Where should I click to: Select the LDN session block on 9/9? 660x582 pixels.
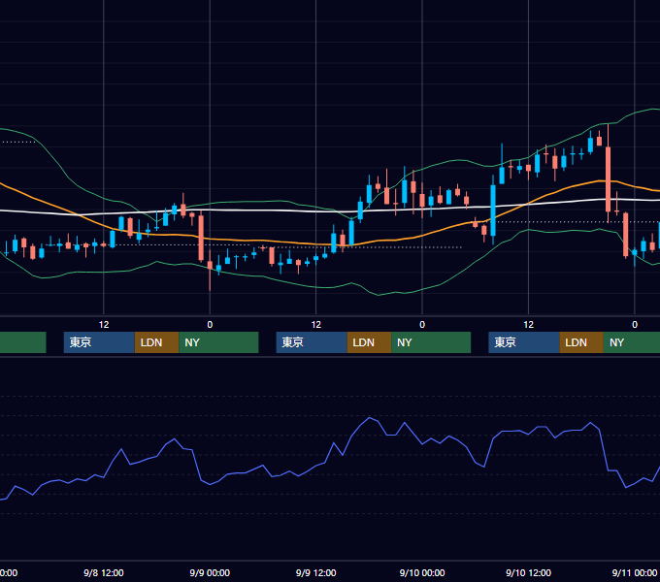[369, 342]
